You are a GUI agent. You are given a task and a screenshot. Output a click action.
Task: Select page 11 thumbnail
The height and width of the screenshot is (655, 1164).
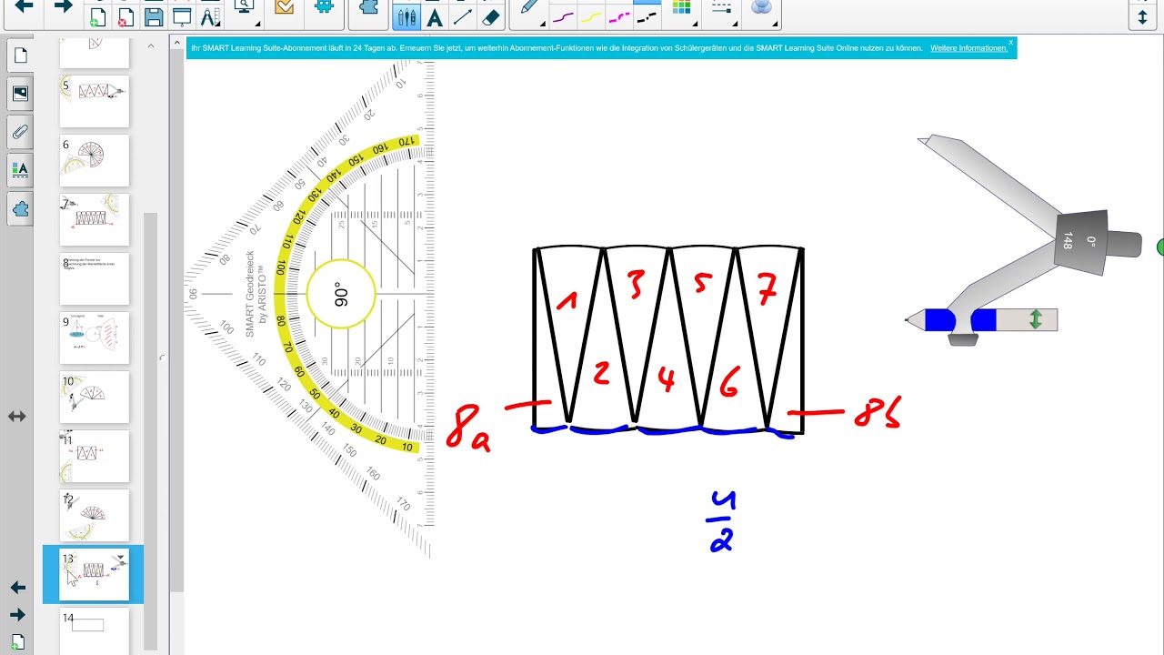[x=95, y=456]
